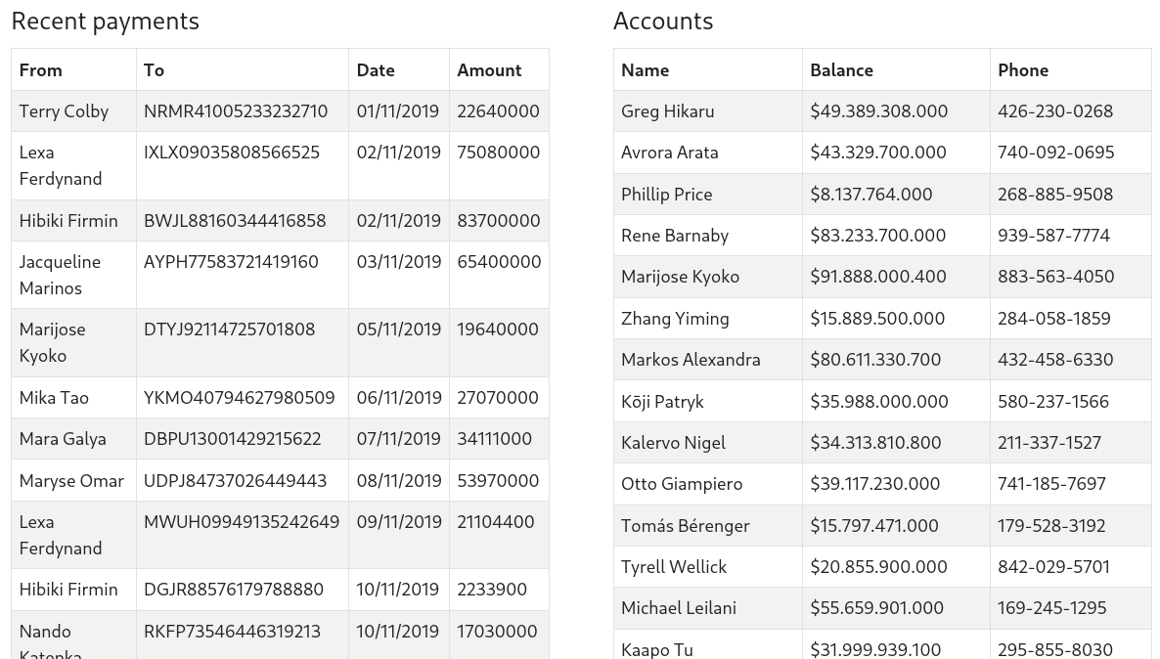Select the Phone column header
Viewport: 1160px width, 659px height.
coord(1023,70)
